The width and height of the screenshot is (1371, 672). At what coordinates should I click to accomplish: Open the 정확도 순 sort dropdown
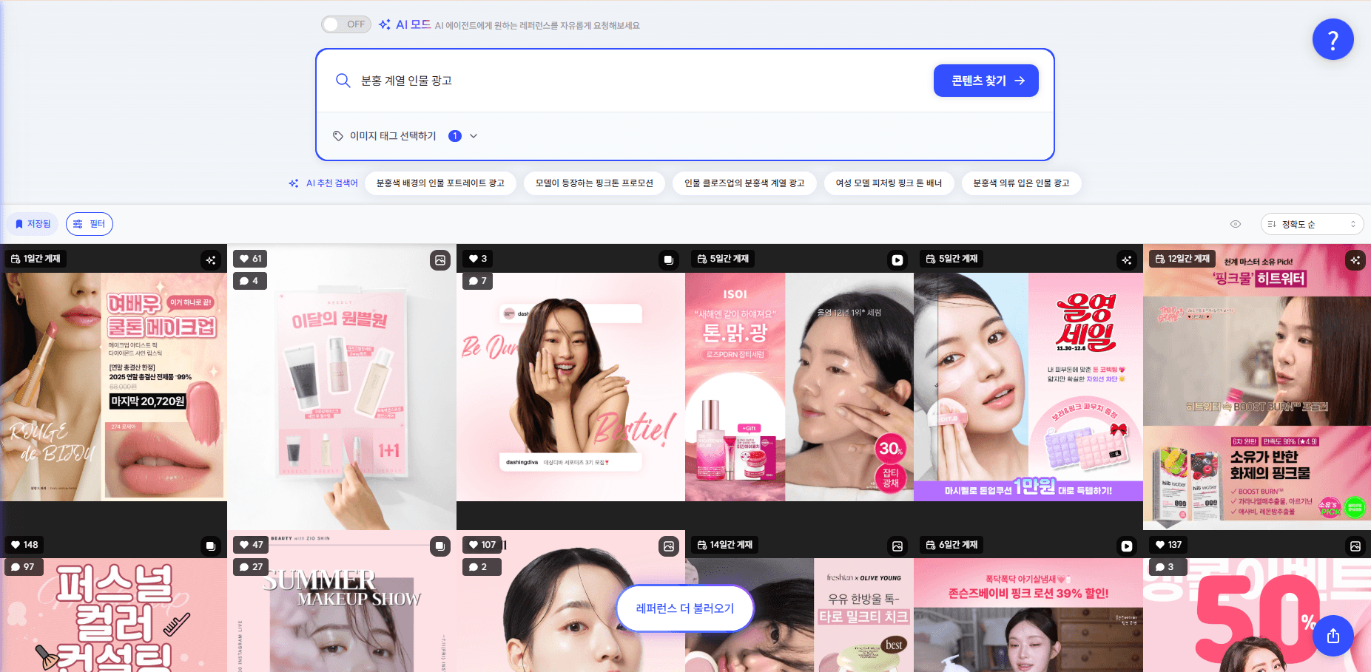1312,224
